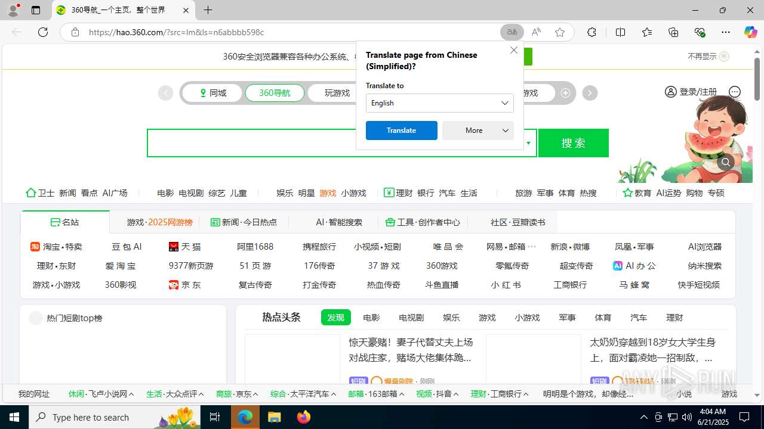Click the magnifier icon on the watermelon illustration
The height and width of the screenshot is (429, 764).
click(x=726, y=162)
